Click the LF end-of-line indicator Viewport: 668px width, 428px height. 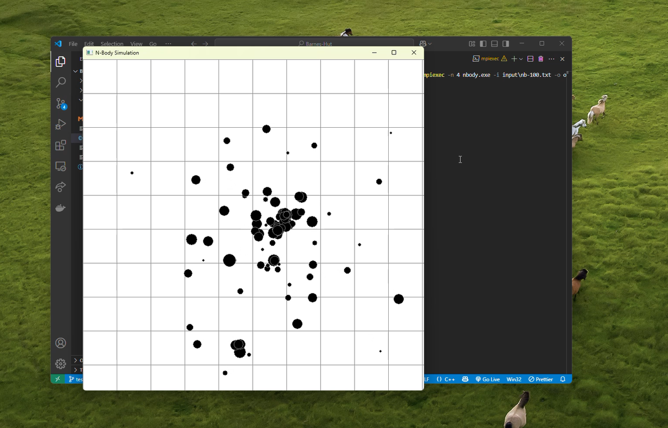tap(427, 379)
